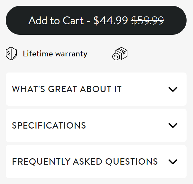Image resolution: width=193 pixels, height=184 pixels.
Task: Open the Specifications section heading
Action: pyautogui.click(x=49, y=125)
